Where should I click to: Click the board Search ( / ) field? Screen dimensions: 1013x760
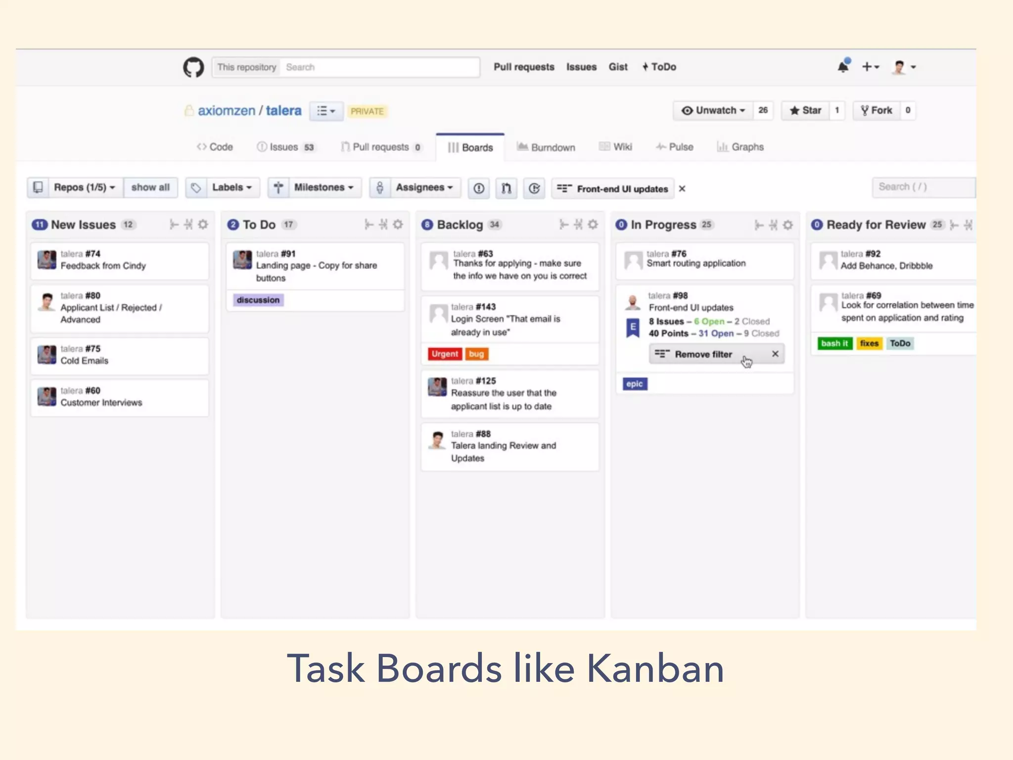(x=924, y=187)
